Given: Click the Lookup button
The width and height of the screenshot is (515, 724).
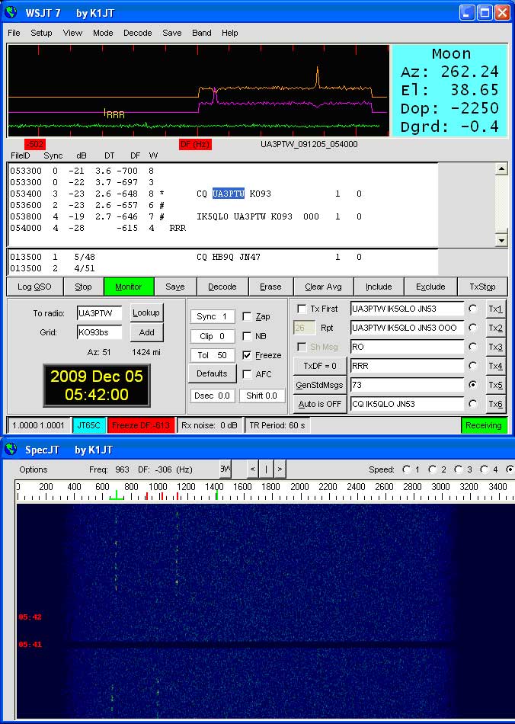Looking at the screenshot, I should 146,312.
